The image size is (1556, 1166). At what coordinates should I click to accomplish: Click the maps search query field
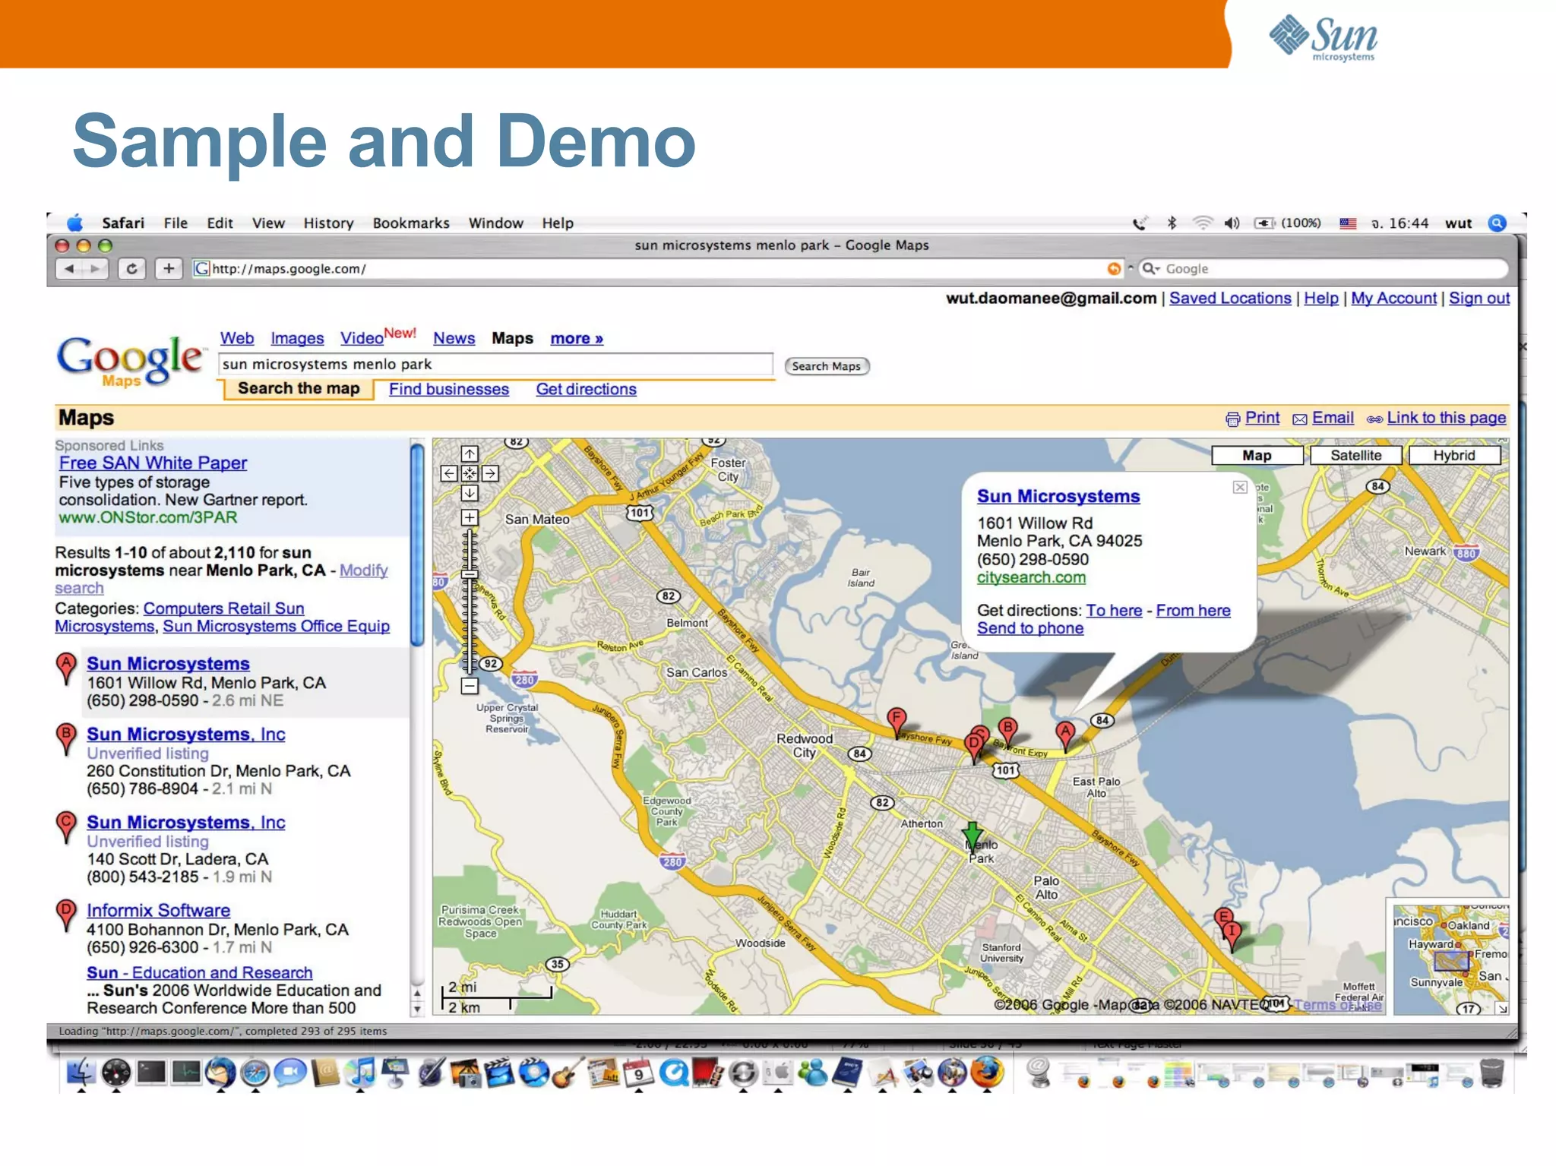(x=495, y=365)
